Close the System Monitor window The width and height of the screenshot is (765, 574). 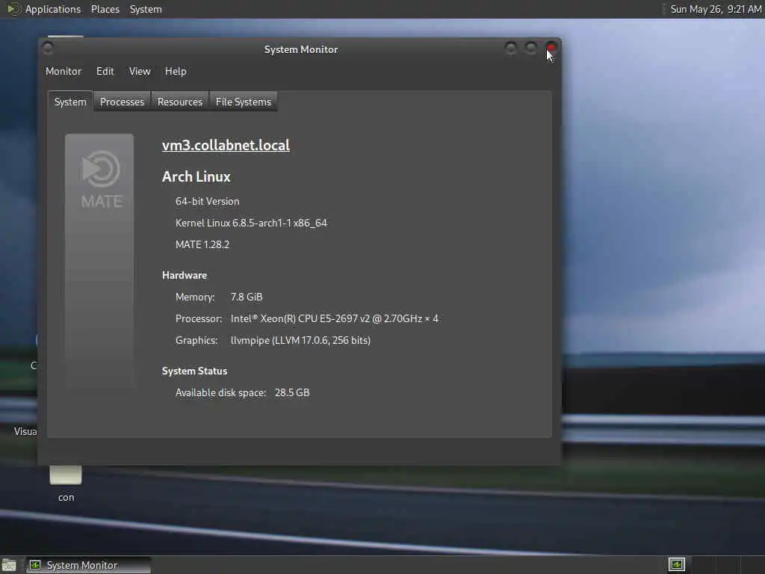coord(551,48)
